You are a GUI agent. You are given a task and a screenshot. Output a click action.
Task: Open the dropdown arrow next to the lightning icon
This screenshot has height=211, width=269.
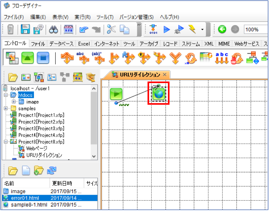coord(202,29)
